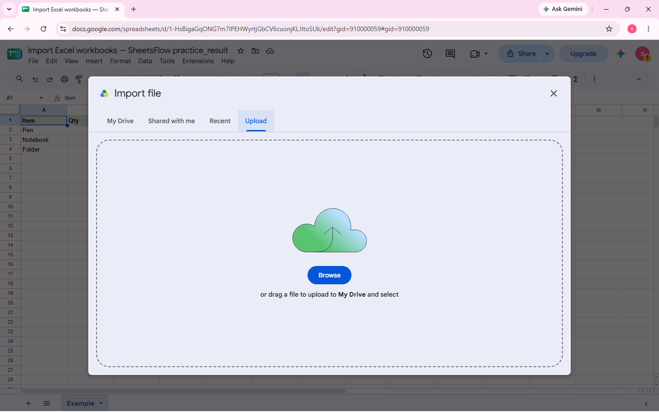The height and width of the screenshot is (412, 659).
Task: Click the Move to folder icon
Action: (255, 51)
